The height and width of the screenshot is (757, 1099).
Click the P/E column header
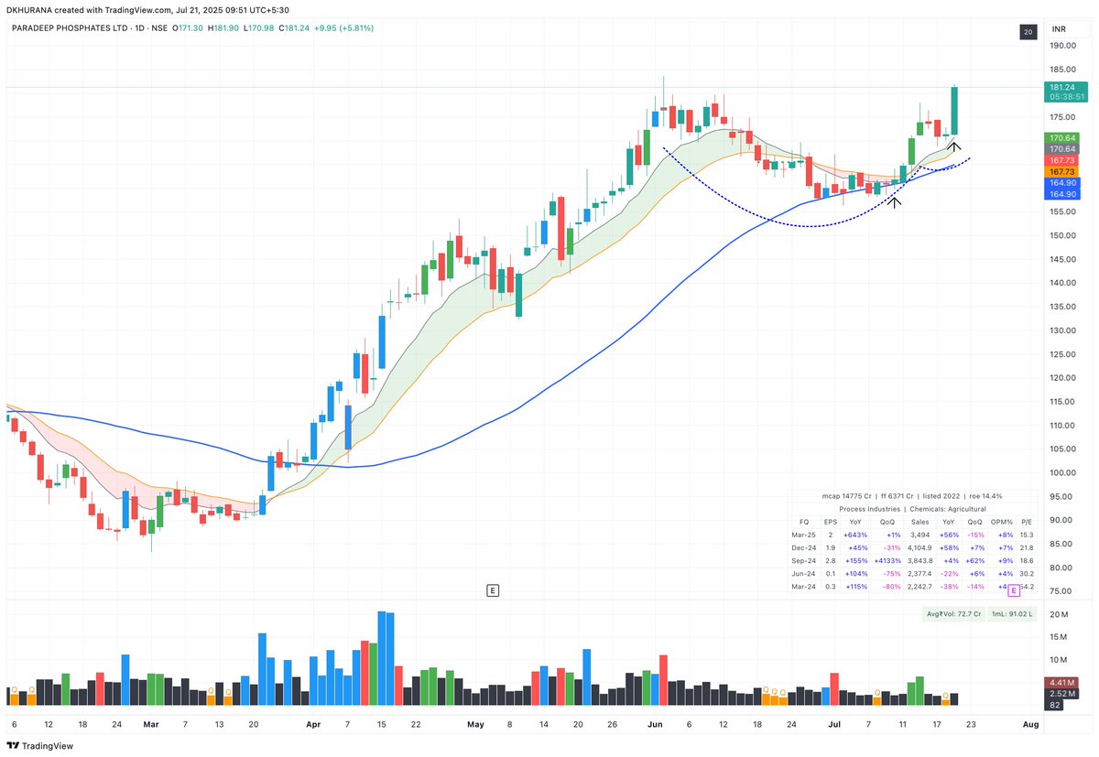[1027, 522]
